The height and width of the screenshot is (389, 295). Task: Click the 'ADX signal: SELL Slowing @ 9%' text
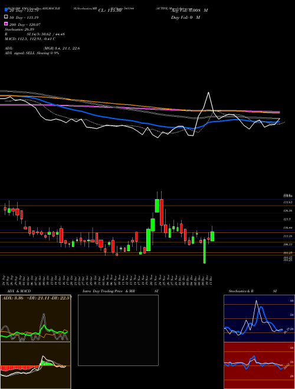(32, 53)
